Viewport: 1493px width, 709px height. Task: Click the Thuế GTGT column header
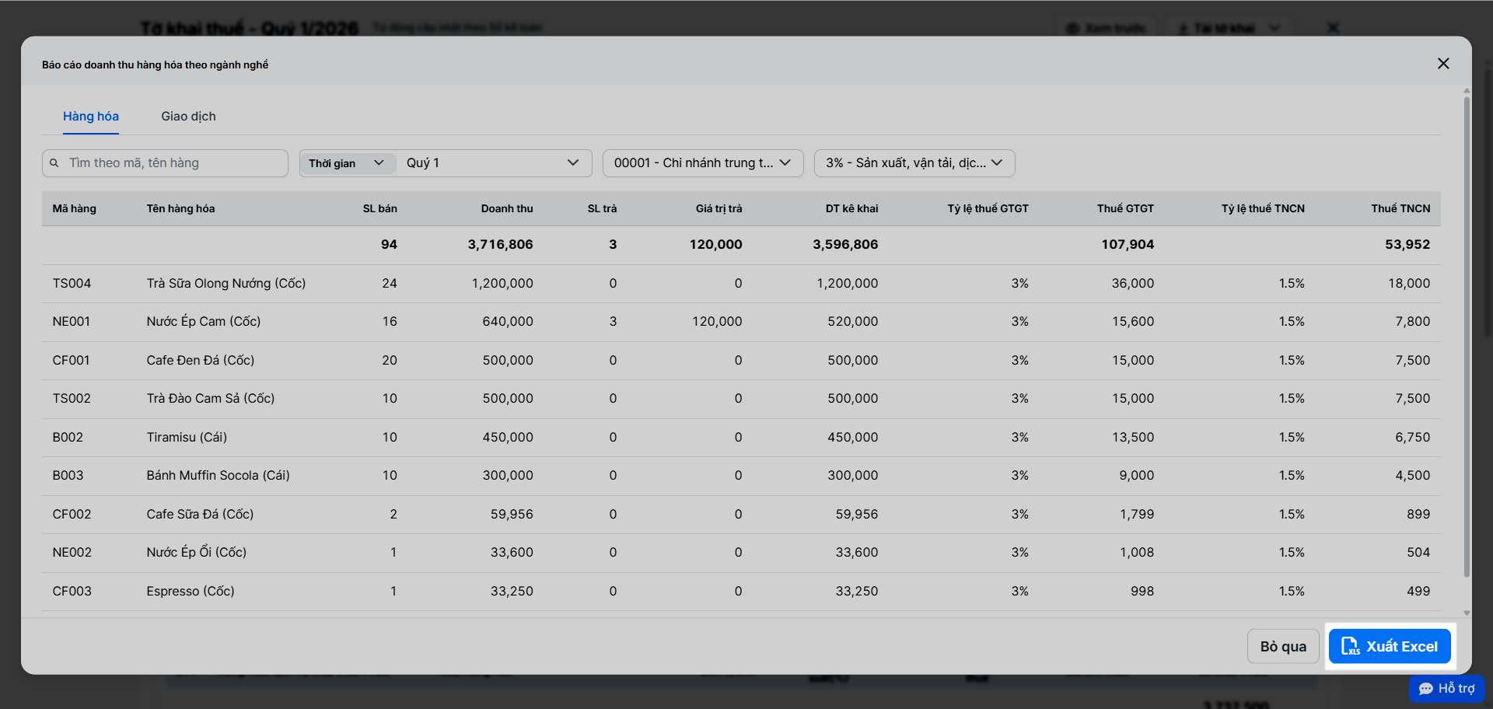point(1125,208)
